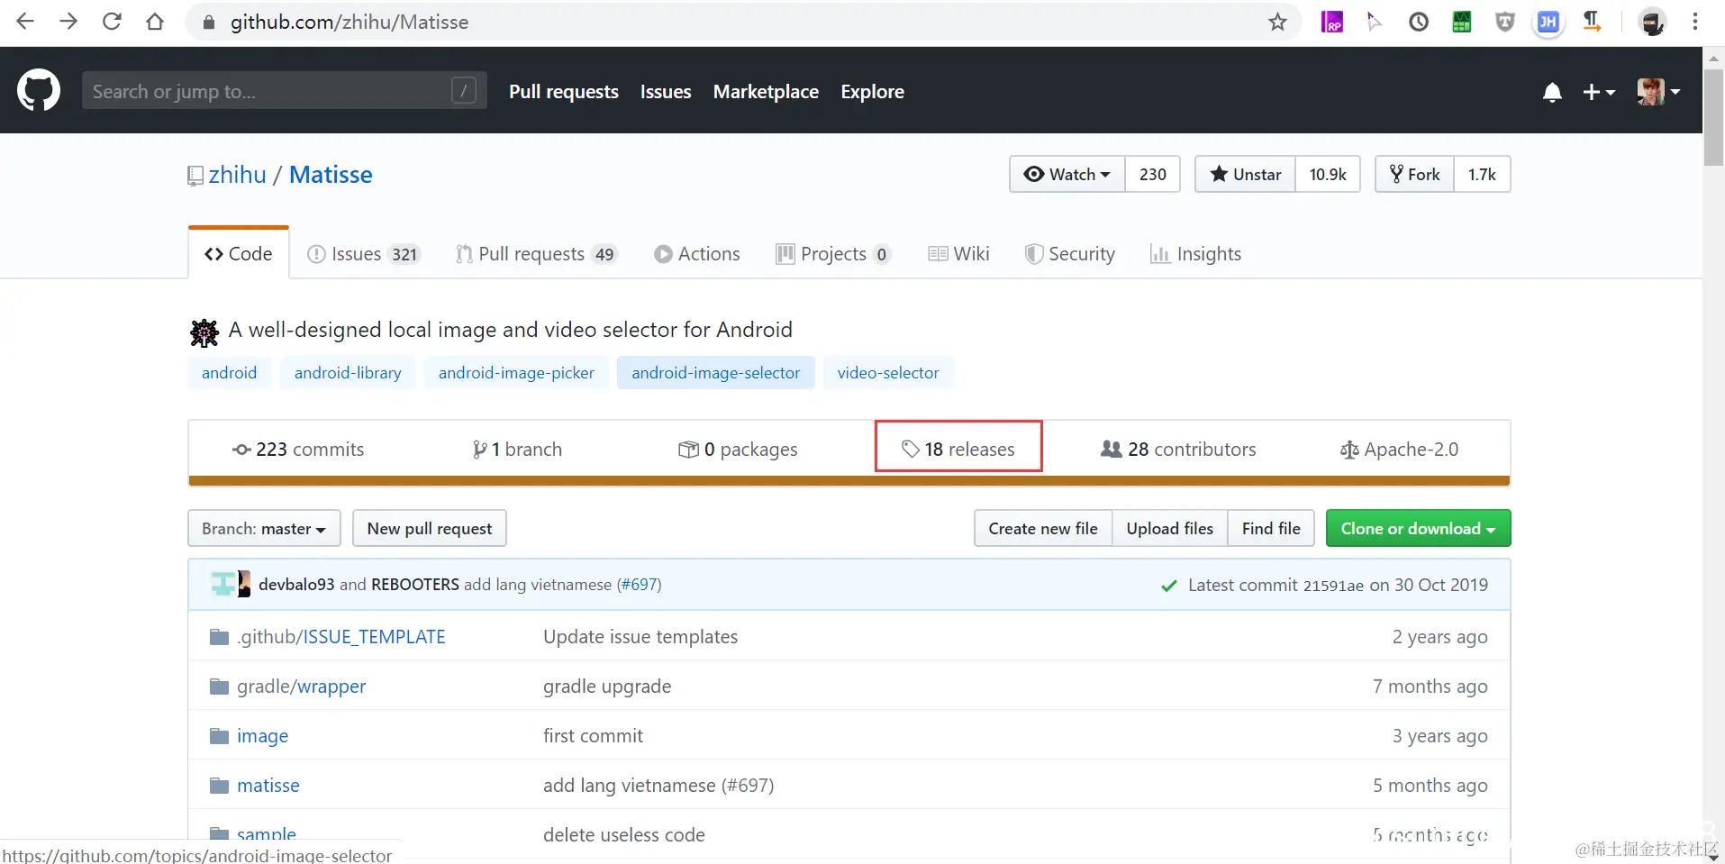The width and height of the screenshot is (1725, 864).
Task: Open the repository Pull requests tab
Action: (536, 254)
